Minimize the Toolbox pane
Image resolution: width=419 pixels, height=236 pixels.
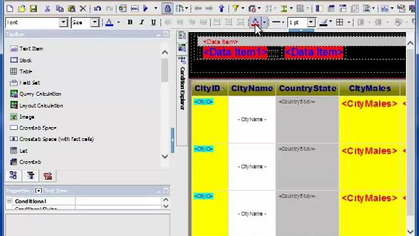(x=158, y=34)
